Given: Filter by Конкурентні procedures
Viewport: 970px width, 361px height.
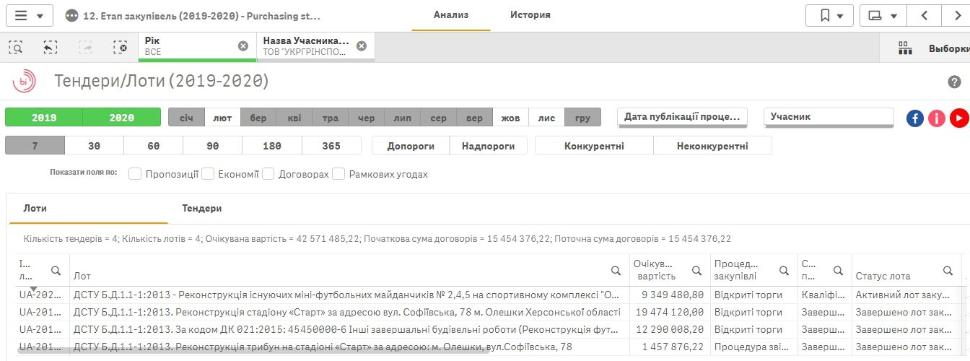Looking at the screenshot, I should 594,145.
